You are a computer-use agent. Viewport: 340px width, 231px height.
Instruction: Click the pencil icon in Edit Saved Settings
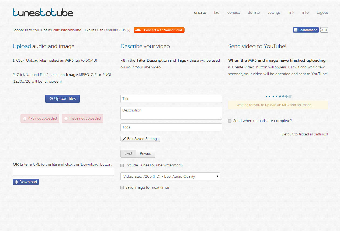(124, 139)
